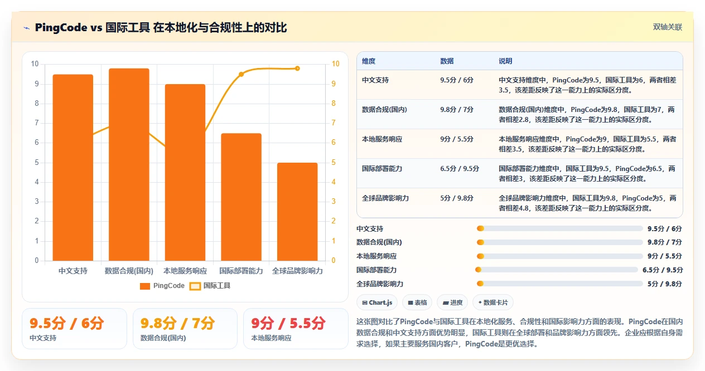705x371 pixels.
Task: Toggle the 国际工具 legend swatch
Action: click(195, 286)
